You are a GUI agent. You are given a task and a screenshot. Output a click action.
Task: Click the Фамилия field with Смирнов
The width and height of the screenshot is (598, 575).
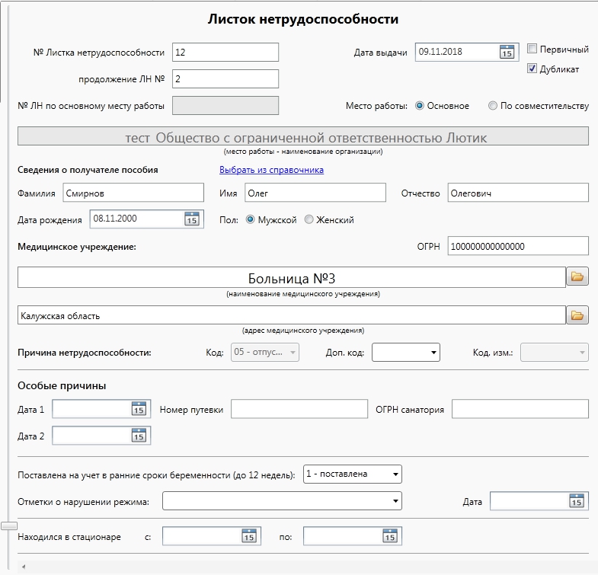[x=133, y=193]
